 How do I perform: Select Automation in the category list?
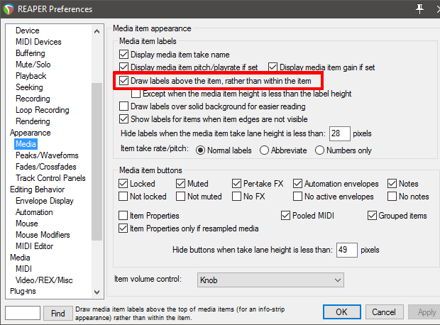[x=34, y=212]
